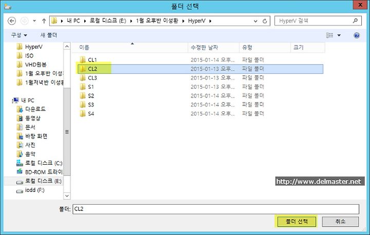This screenshot has height=235, width=370.
Task: Click the 새 폴더 button
Action: [x=49, y=35]
